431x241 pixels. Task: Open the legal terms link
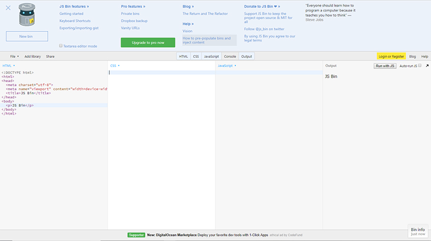tap(270, 38)
